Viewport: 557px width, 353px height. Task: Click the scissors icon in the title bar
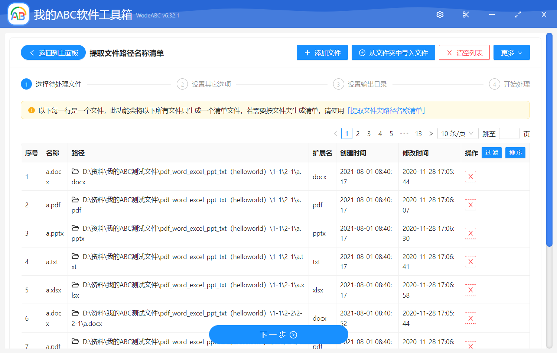click(466, 14)
